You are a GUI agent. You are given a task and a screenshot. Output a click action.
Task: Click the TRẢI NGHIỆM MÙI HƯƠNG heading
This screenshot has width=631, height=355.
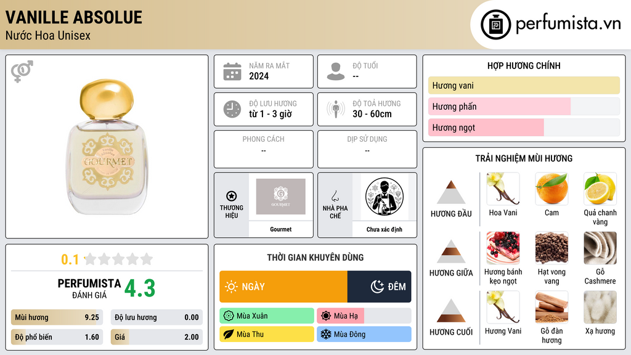(524, 158)
